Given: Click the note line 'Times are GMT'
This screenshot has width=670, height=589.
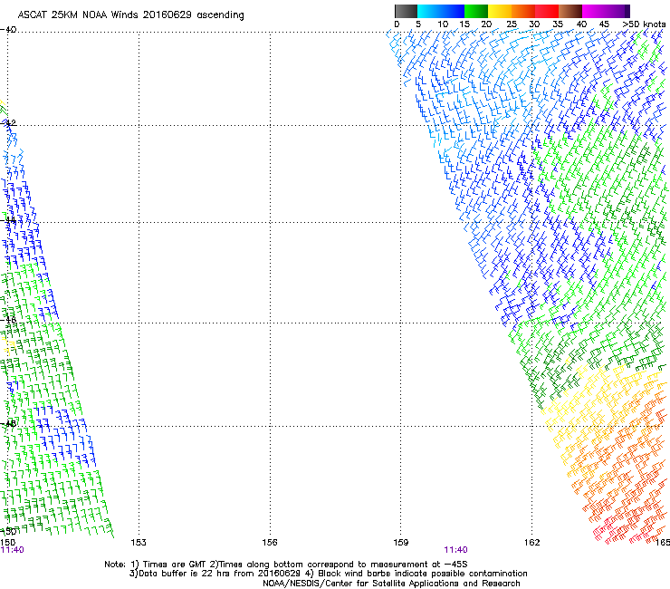Looking at the screenshot, I should coord(174,565).
